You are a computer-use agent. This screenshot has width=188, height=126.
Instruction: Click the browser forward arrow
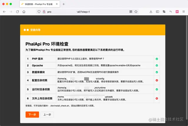(11, 12)
